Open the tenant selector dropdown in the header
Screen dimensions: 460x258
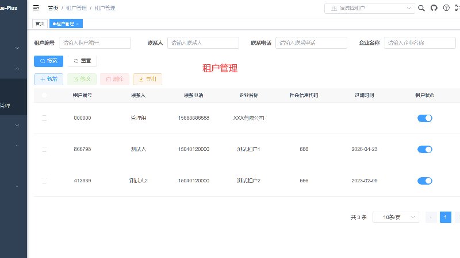coord(370,8)
